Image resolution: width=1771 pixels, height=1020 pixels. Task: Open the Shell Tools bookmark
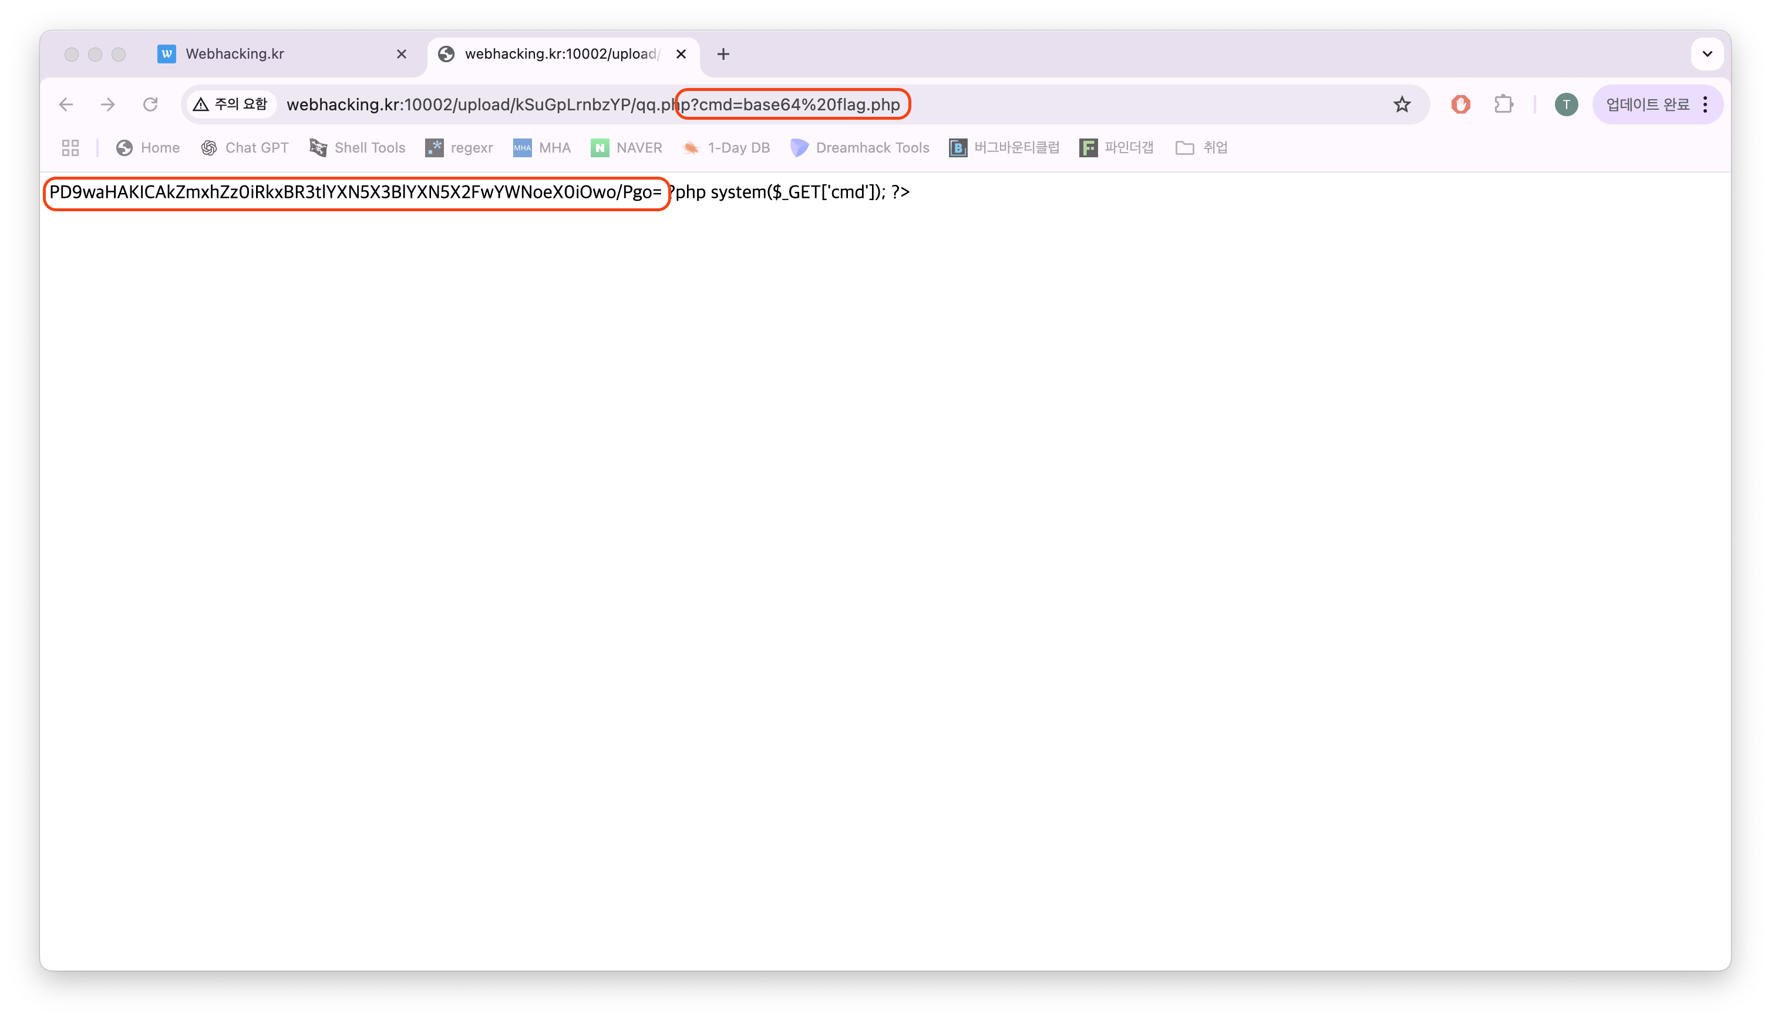(358, 148)
